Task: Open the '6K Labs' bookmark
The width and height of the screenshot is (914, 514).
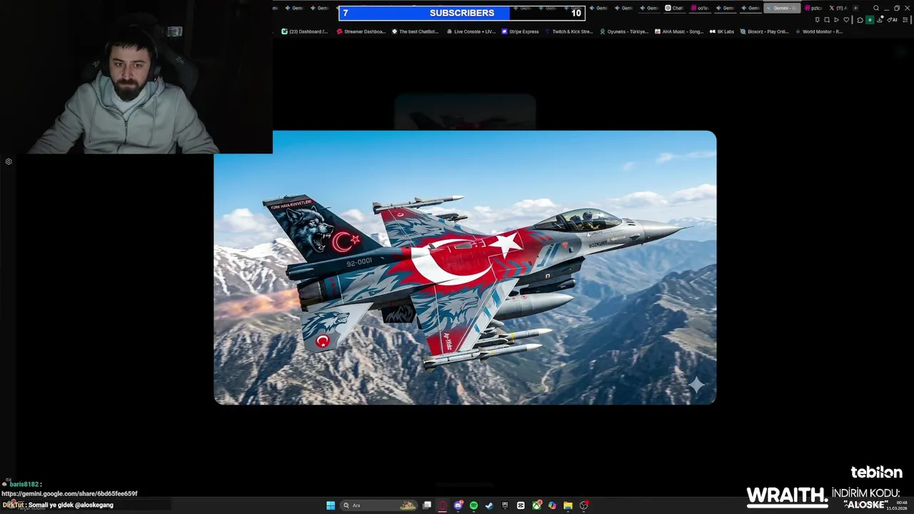Action: (722, 31)
